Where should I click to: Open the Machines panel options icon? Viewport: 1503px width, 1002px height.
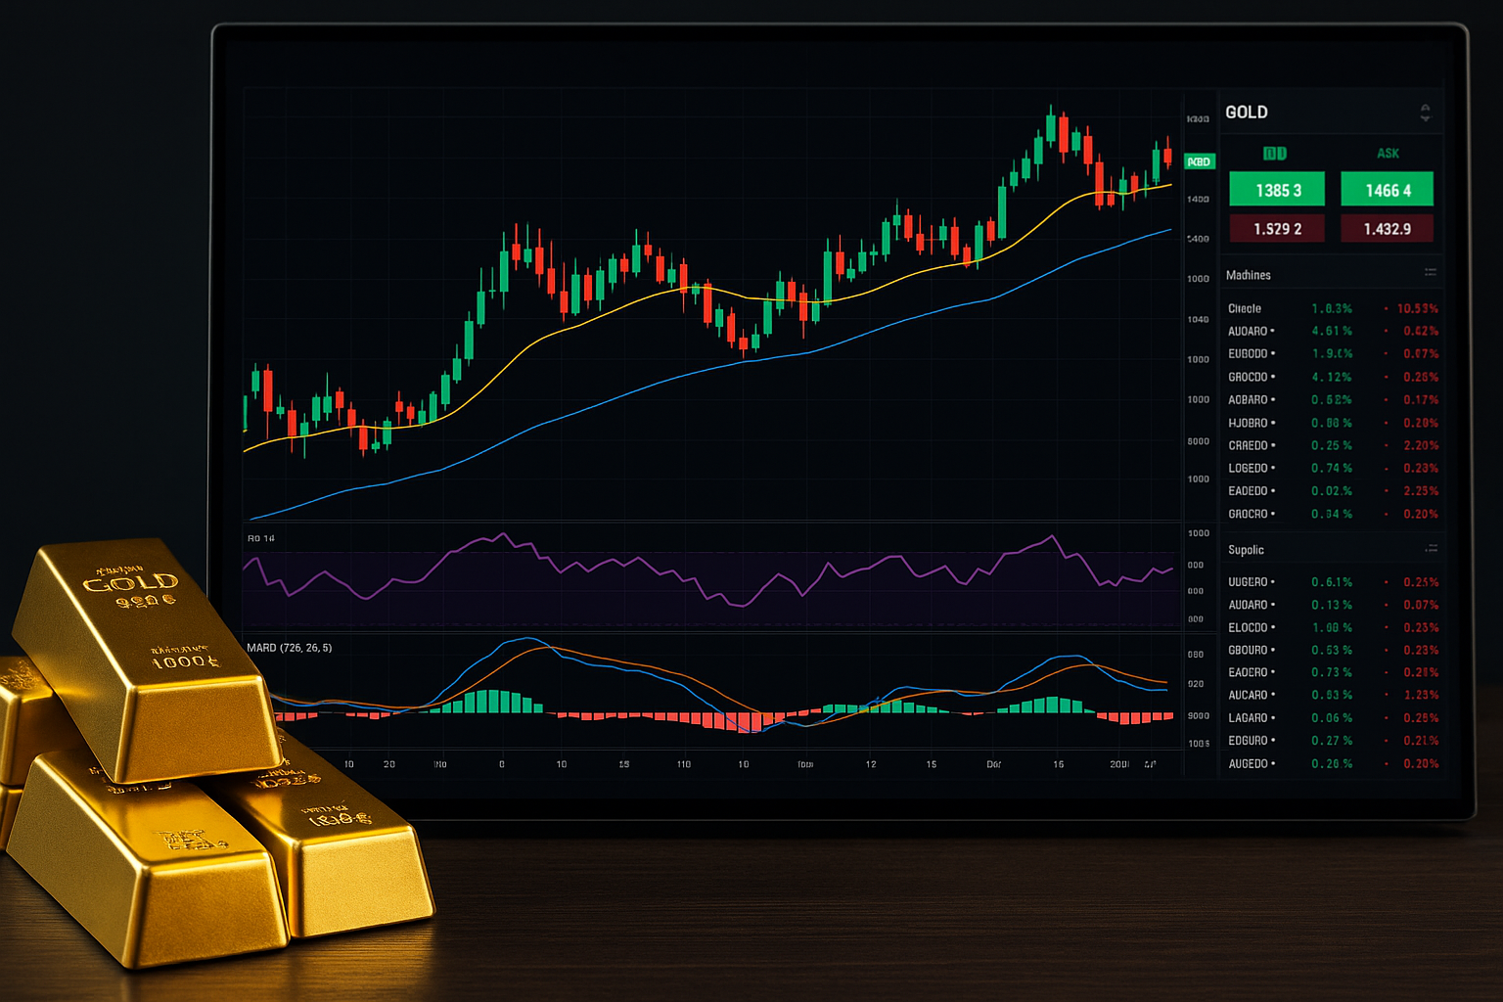pos(1430,273)
